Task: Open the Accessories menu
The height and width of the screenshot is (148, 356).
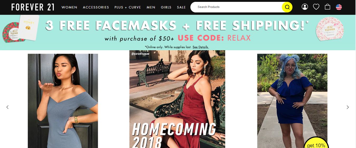Action: tap(96, 7)
